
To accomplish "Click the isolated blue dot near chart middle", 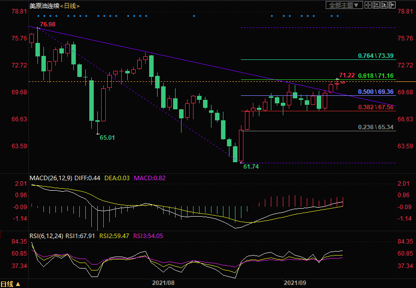I will [x=194, y=15].
